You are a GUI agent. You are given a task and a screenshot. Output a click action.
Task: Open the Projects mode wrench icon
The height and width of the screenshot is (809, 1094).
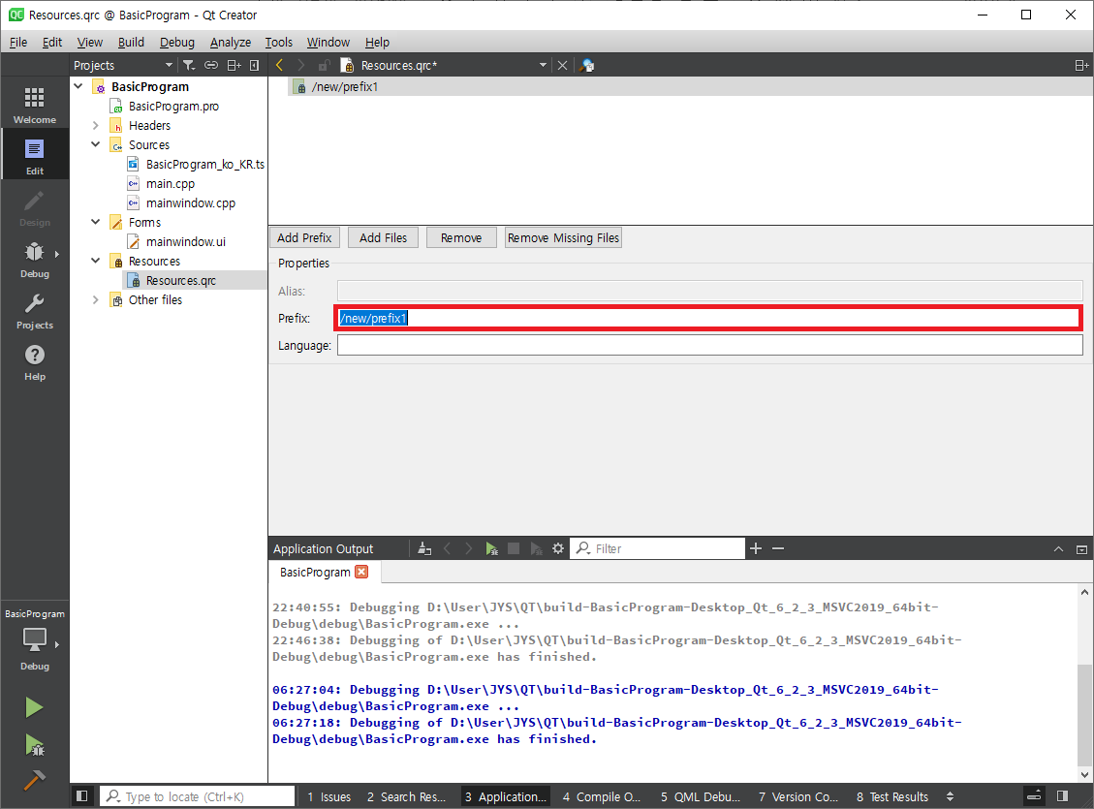[x=34, y=310]
